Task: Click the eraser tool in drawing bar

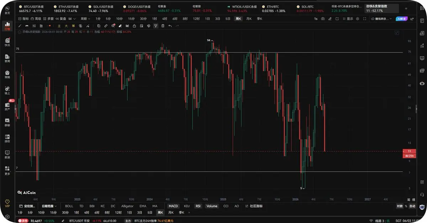Action: pyautogui.click(x=120, y=26)
